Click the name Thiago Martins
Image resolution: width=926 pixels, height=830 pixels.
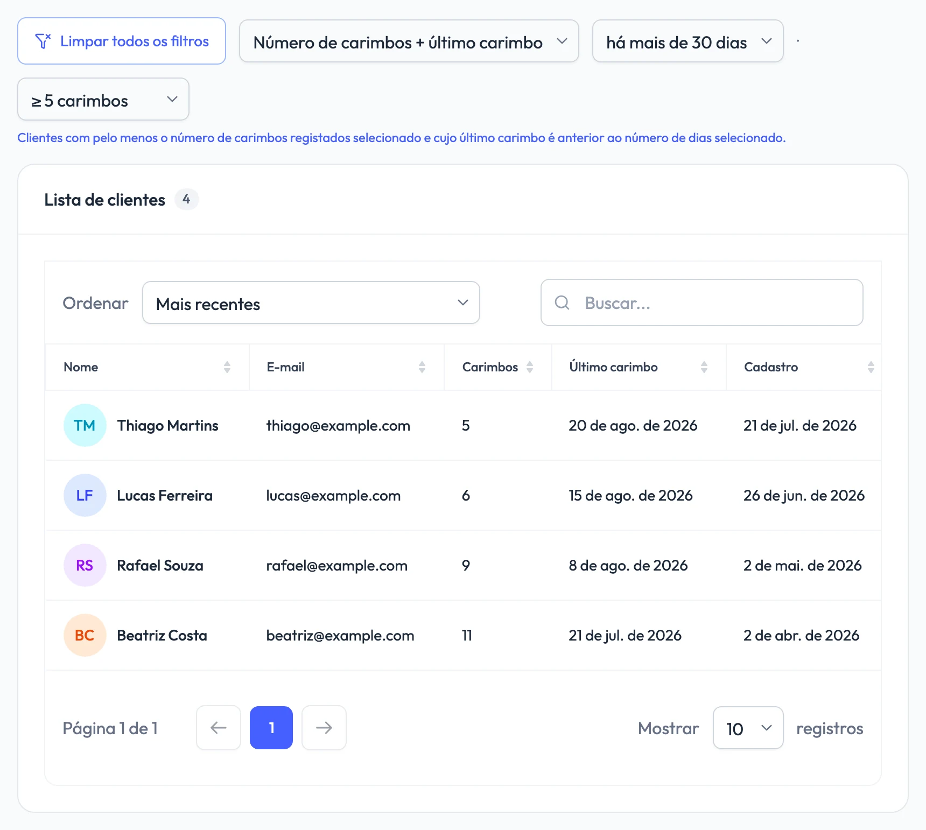coord(168,426)
